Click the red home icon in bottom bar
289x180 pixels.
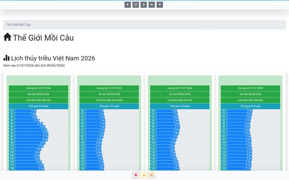[136, 175]
